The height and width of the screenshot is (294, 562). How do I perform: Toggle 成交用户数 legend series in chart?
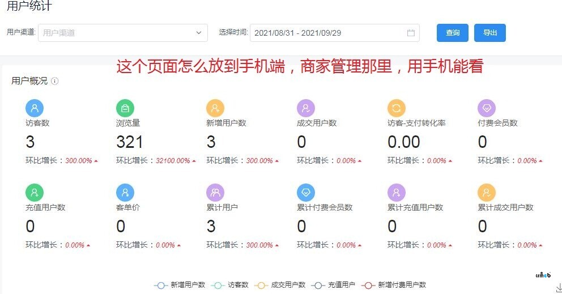pyautogui.click(x=280, y=285)
